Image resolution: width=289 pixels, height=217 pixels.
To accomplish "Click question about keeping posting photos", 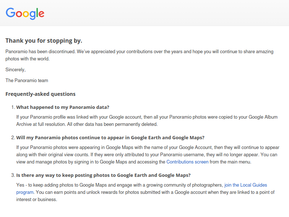I will click(x=103, y=175).
